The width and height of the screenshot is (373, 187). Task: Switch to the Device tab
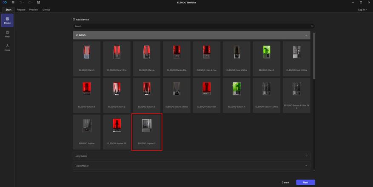click(46, 10)
